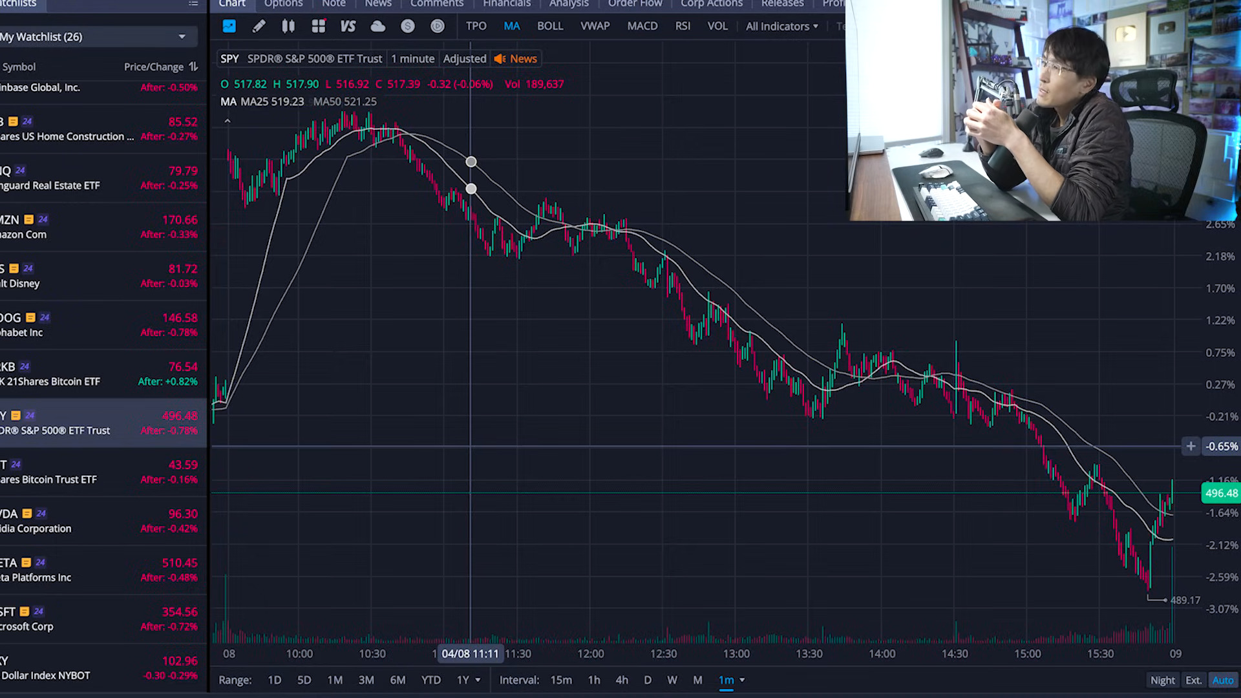Set chart range to YTD
Viewport: 1241px width, 698px height.
click(430, 680)
